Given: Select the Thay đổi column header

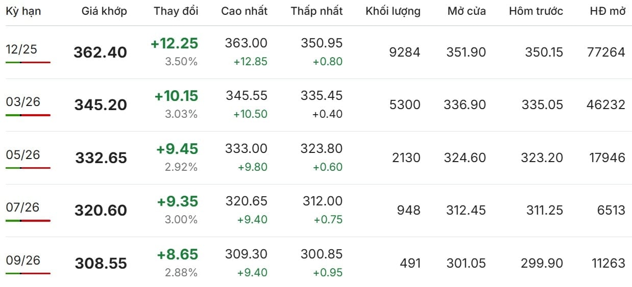Looking at the screenshot, I should [x=176, y=11].
